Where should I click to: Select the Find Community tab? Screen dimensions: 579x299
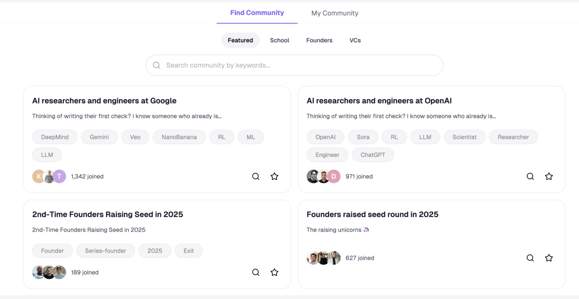pyautogui.click(x=257, y=13)
